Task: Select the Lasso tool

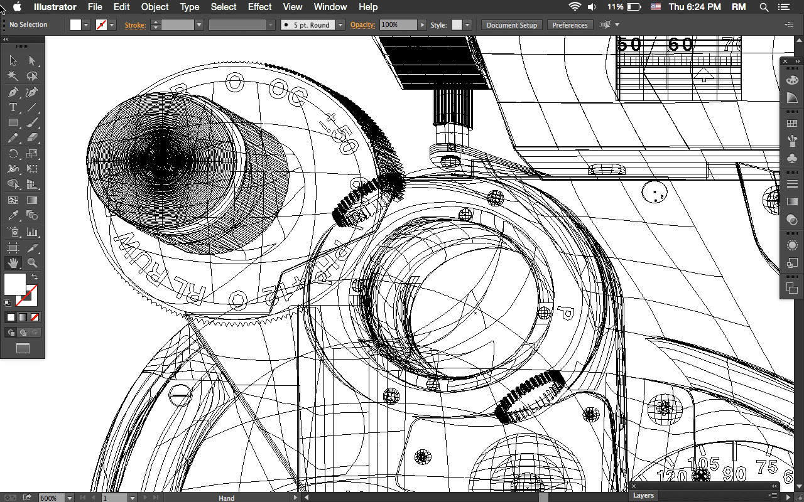Action: point(32,76)
